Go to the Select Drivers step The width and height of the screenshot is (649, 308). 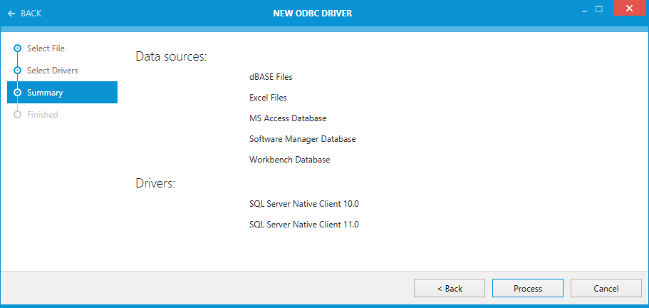(x=53, y=71)
